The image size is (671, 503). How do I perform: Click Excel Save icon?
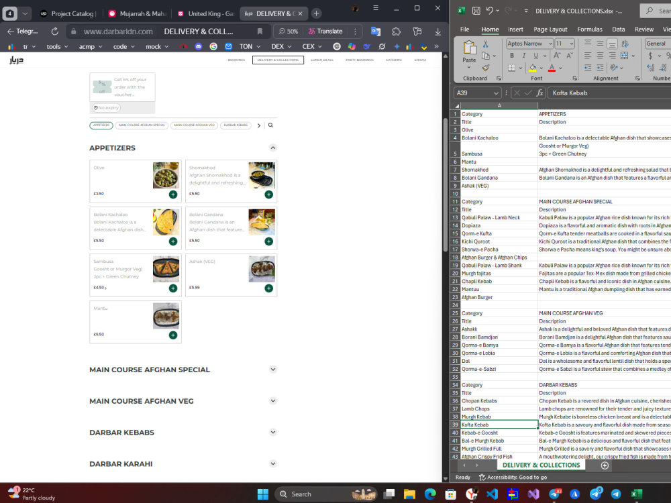[476, 11]
